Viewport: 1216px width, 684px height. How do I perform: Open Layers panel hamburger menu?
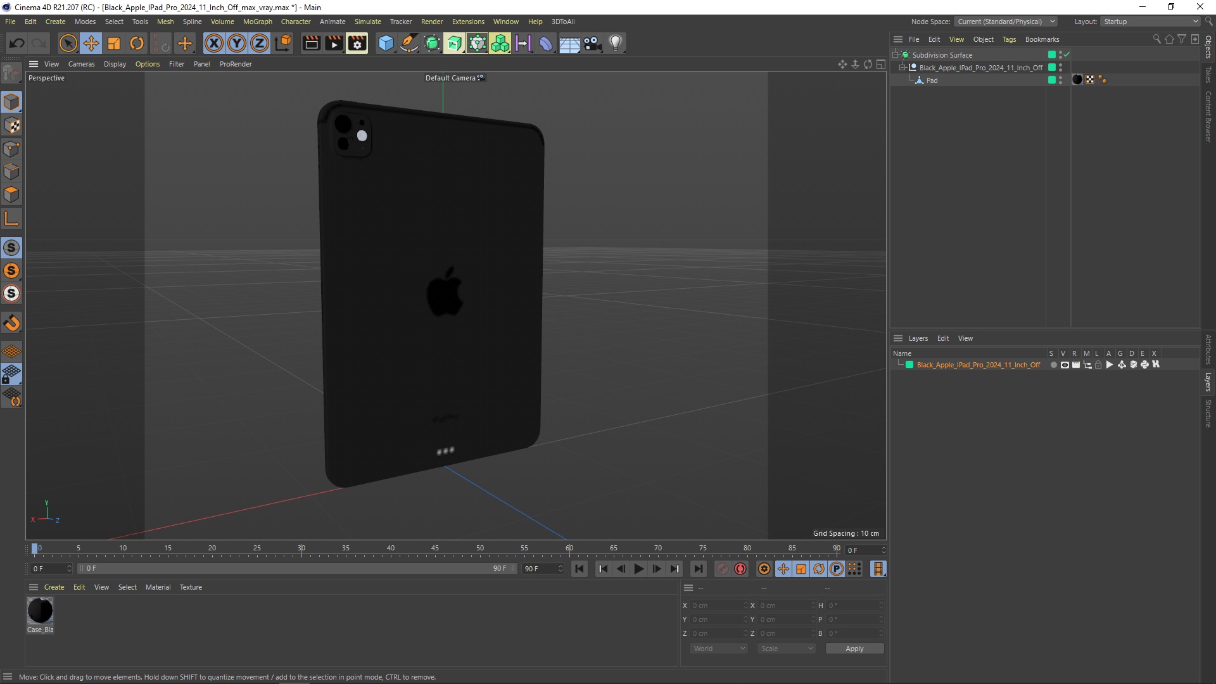pyautogui.click(x=898, y=338)
